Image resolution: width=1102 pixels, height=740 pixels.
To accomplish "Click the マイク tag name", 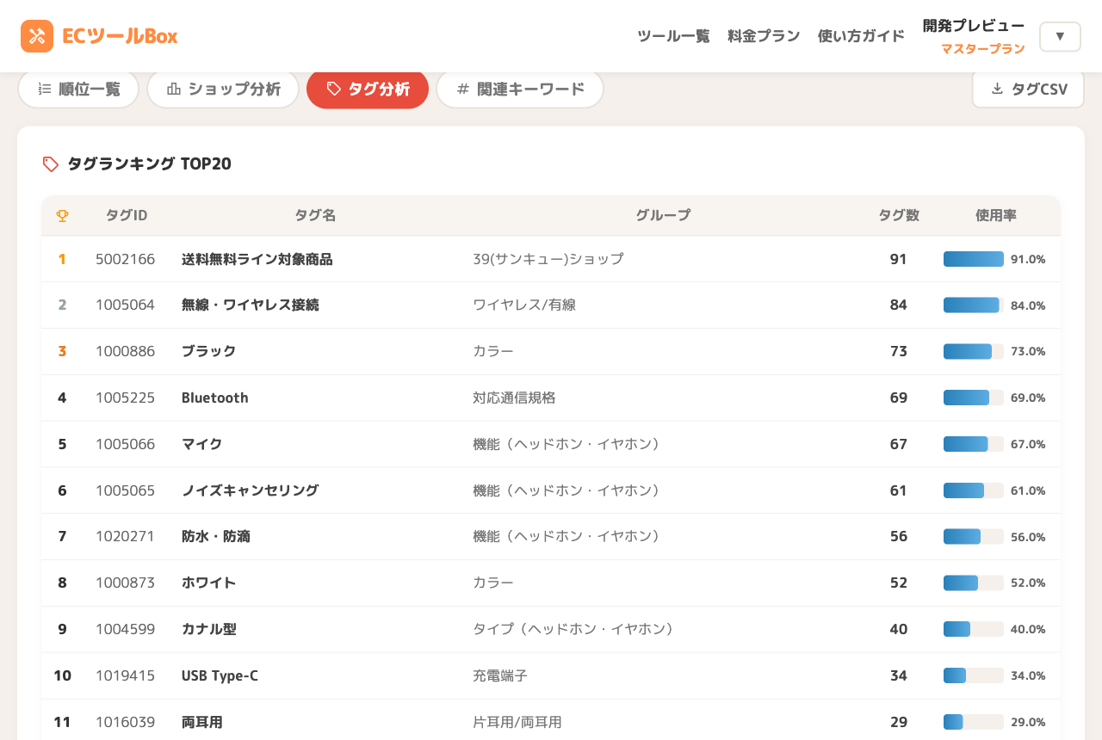I will [x=202, y=444].
